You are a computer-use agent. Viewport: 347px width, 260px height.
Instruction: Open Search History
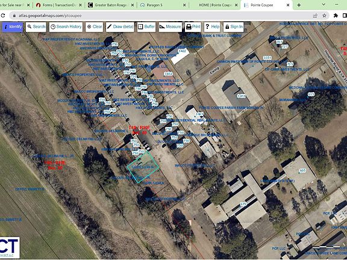coord(66,27)
